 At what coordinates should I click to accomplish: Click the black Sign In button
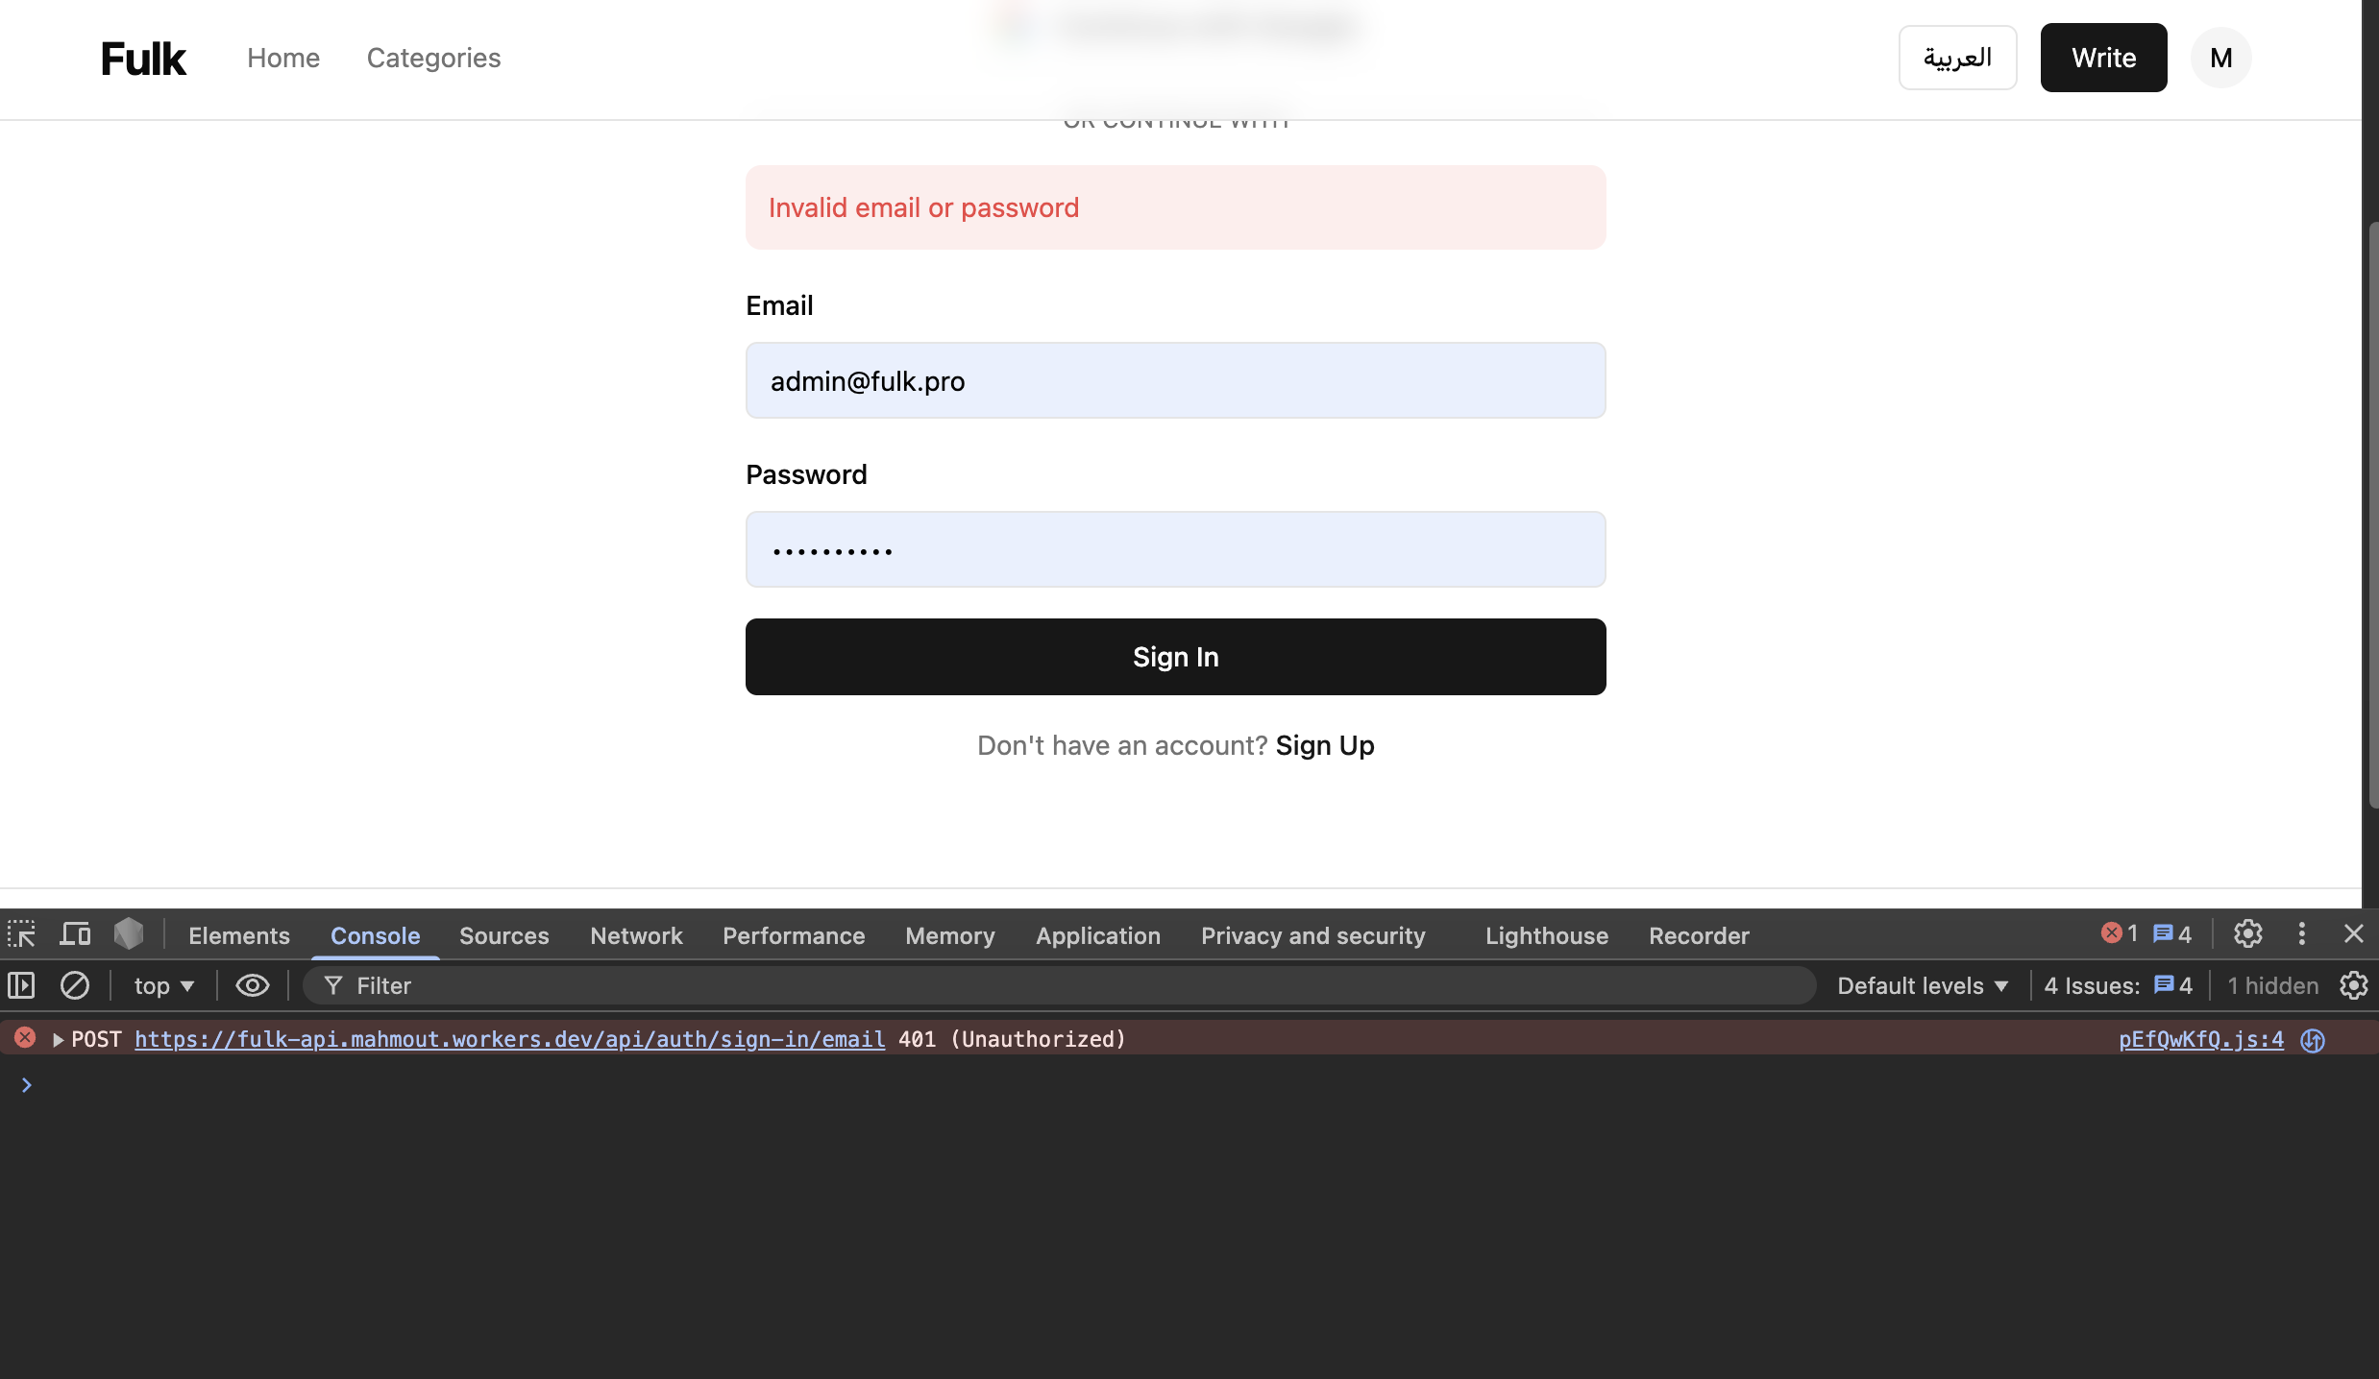click(x=1175, y=657)
